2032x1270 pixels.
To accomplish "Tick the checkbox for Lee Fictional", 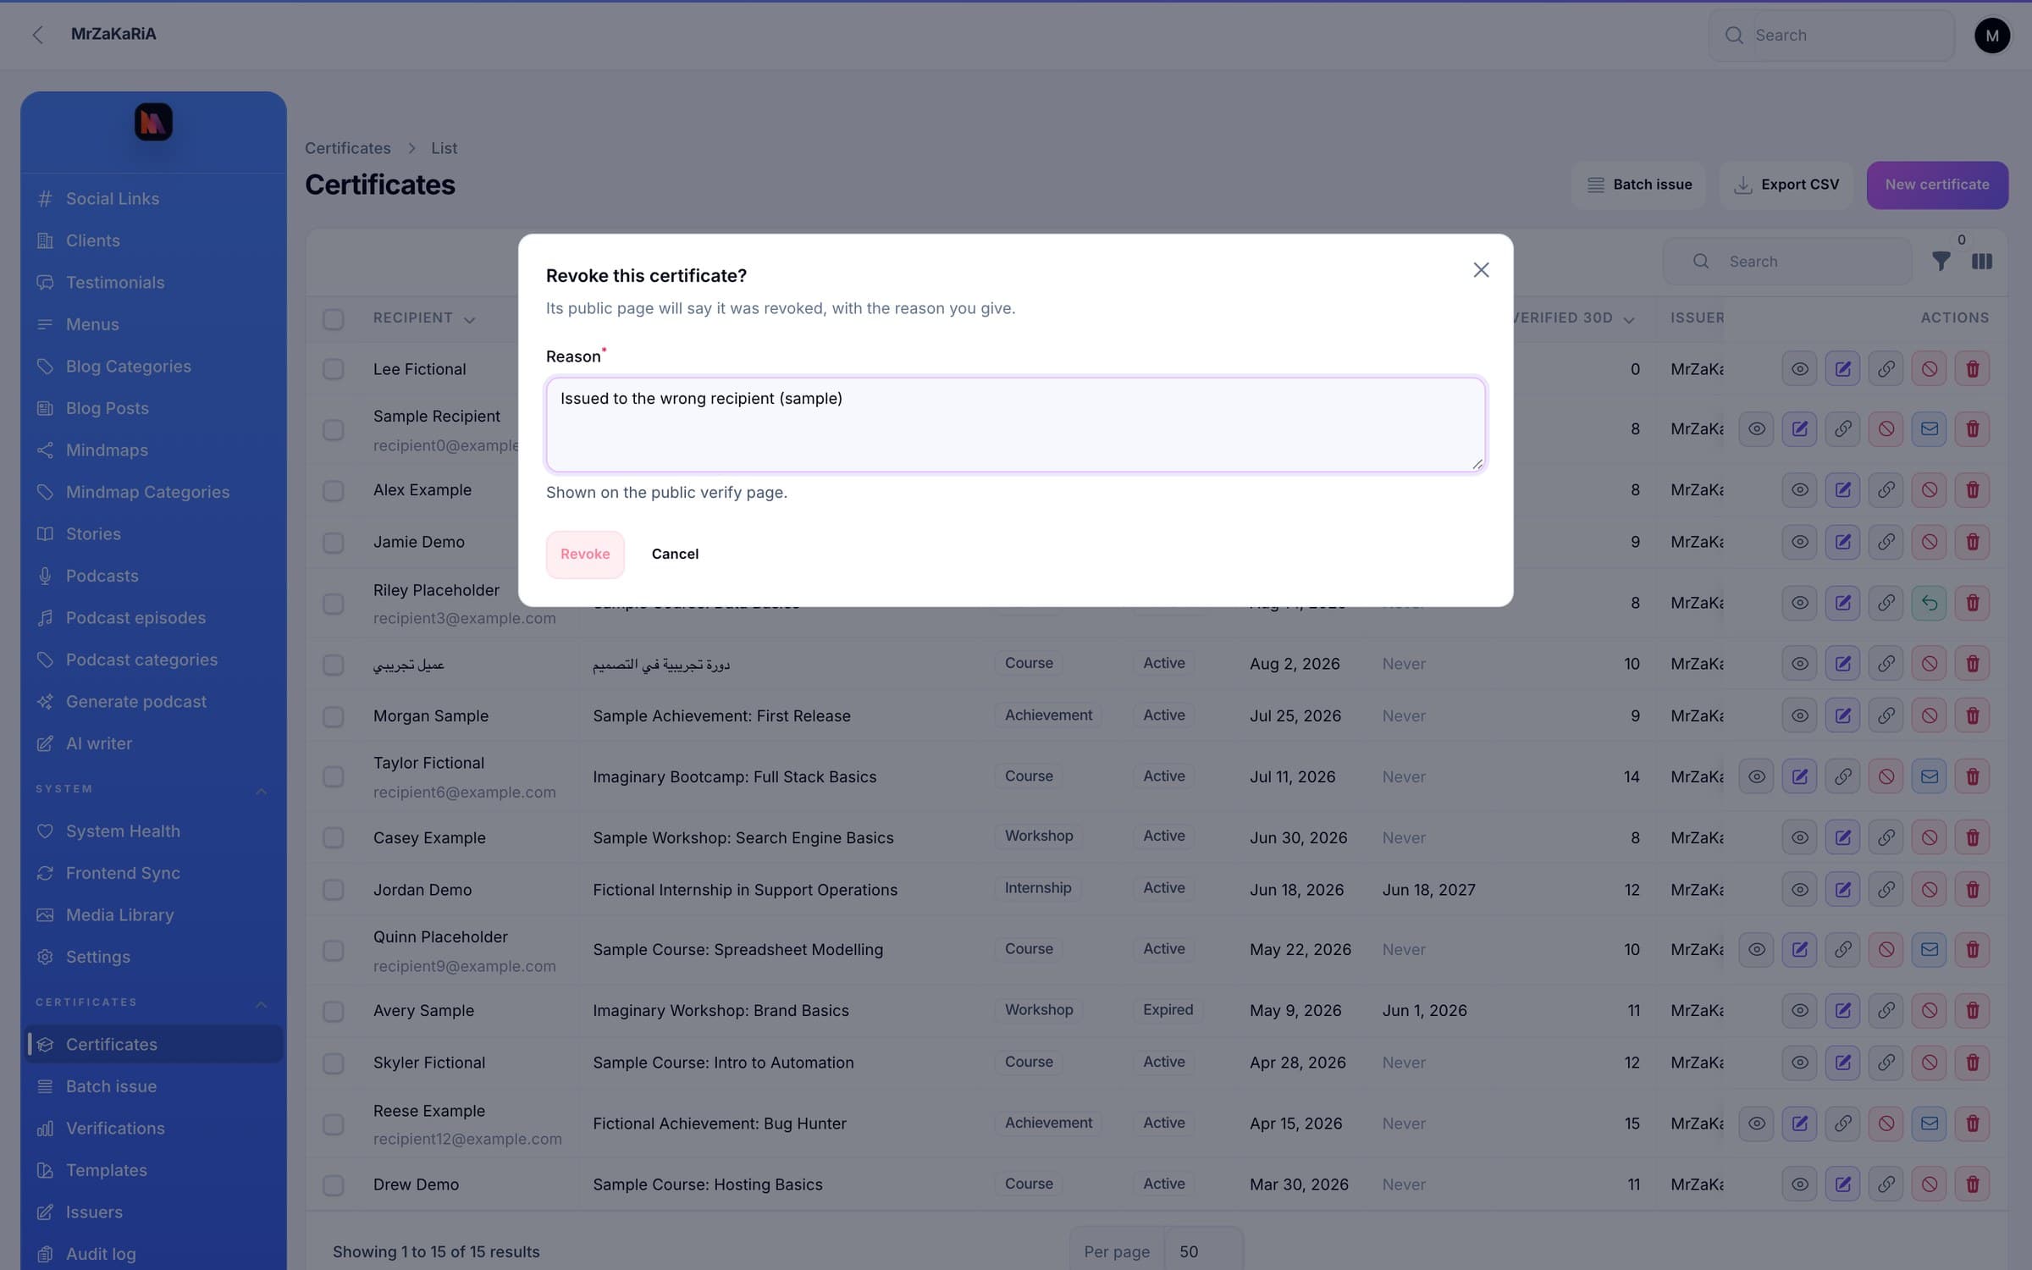I will 333,369.
